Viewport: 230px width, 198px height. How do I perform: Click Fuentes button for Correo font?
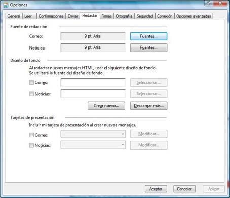tap(148, 36)
